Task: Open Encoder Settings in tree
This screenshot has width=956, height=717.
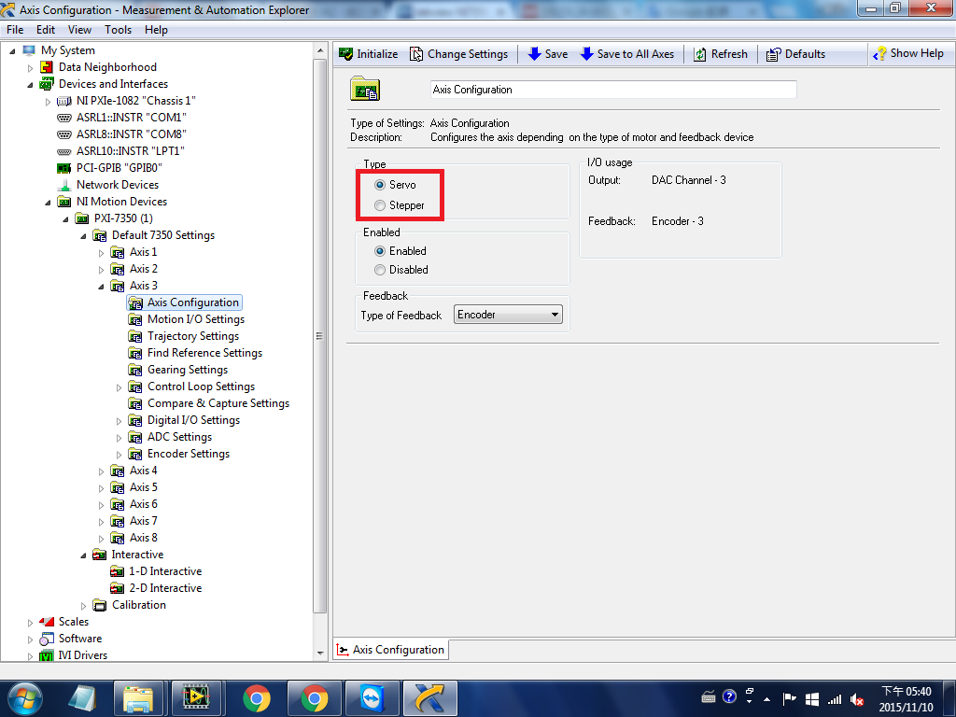Action: [x=189, y=454]
